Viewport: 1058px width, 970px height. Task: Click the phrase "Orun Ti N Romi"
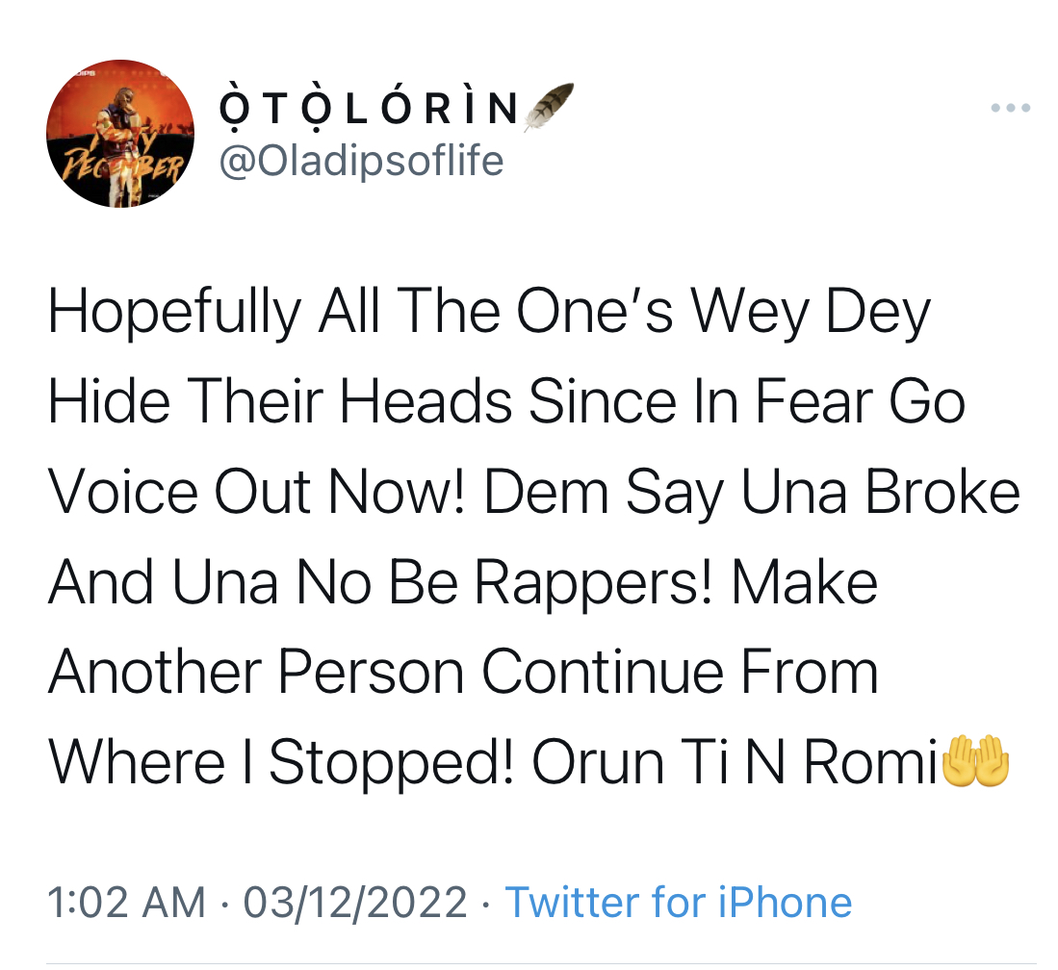tap(735, 761)
